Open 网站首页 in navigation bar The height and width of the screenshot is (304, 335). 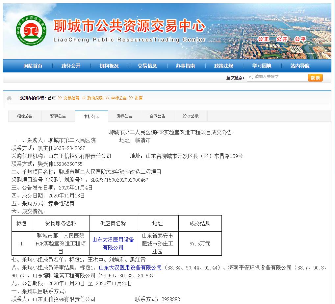(x=33, y=66)
